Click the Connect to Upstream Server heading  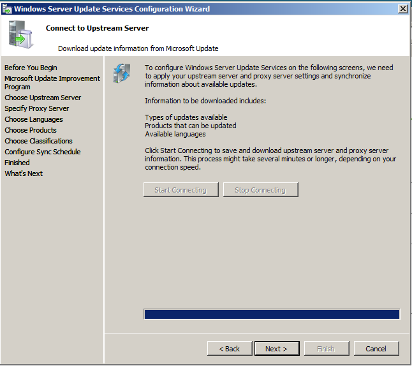tap(97, 28)
